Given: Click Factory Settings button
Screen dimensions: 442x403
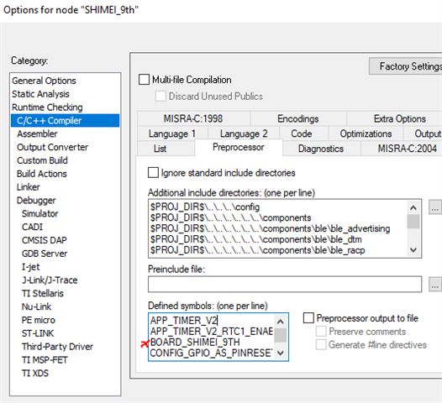Looking at the screenshot, I should point(406,66).
